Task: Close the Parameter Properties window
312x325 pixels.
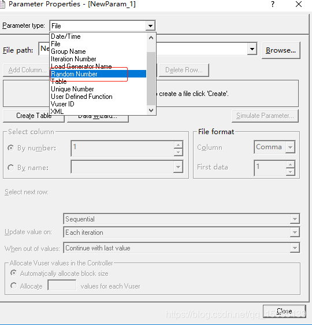Action: tap(299, 4)
